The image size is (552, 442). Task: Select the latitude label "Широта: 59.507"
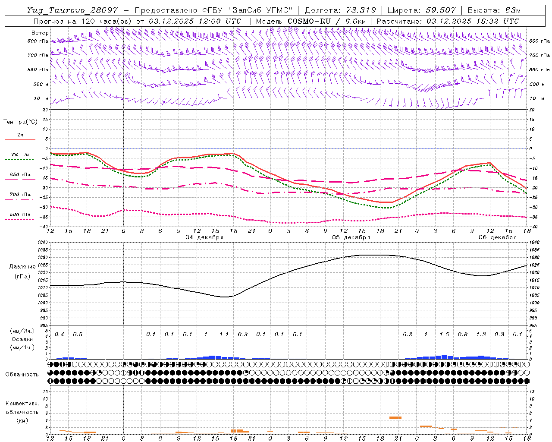[421, 10]
